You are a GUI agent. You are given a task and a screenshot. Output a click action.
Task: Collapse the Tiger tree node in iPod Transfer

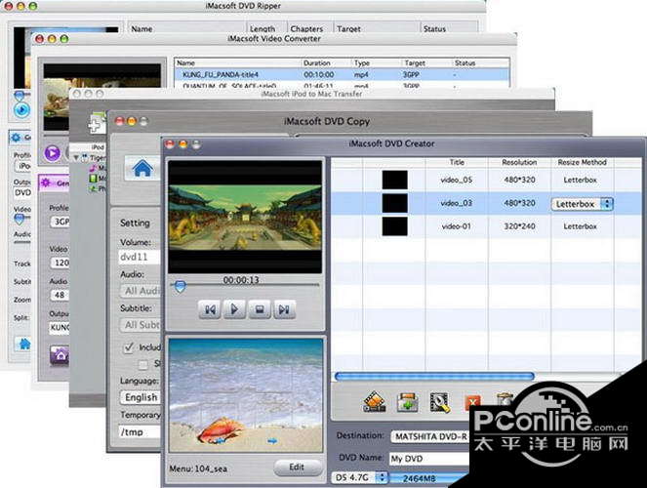point(75,157)
